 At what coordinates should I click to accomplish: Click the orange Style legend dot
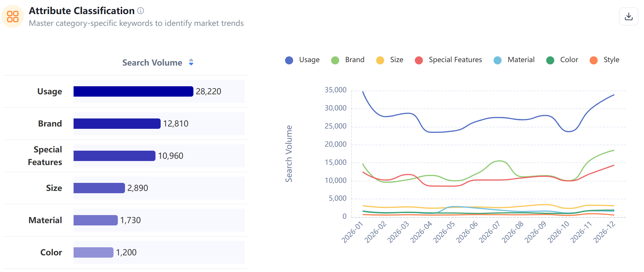point(593,60)
